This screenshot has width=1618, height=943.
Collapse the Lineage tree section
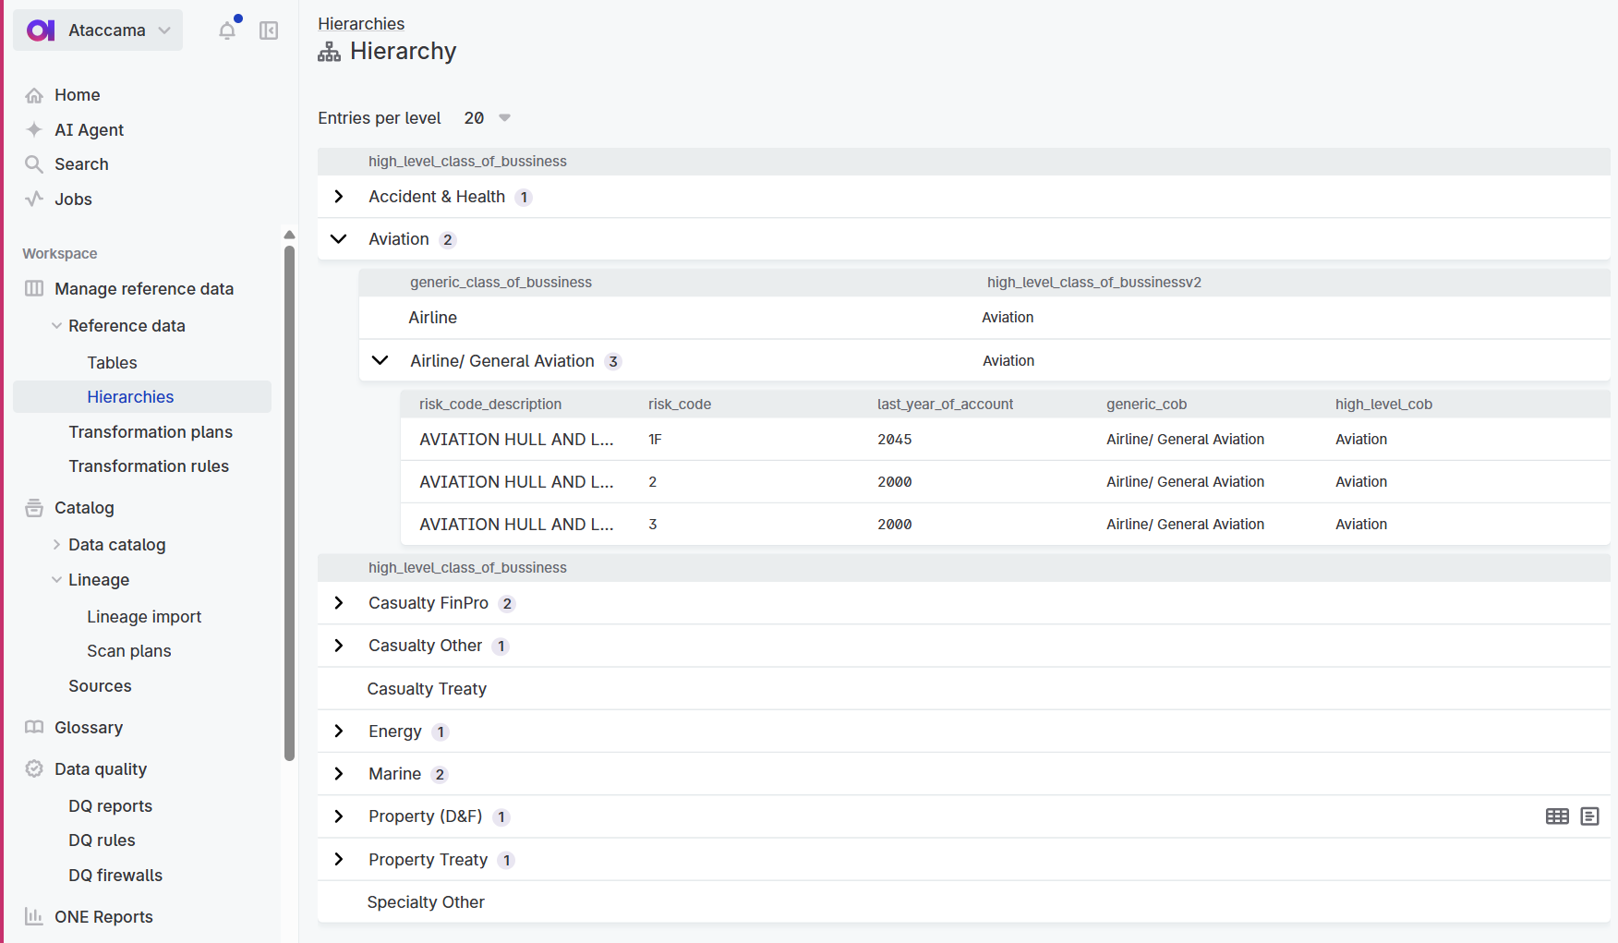coord(57,580)
